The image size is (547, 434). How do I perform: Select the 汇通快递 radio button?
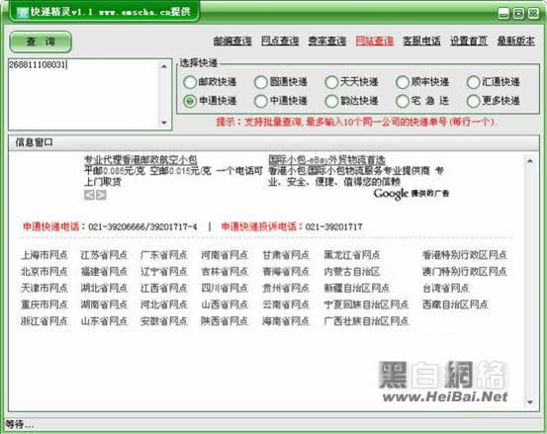[474, 82]
